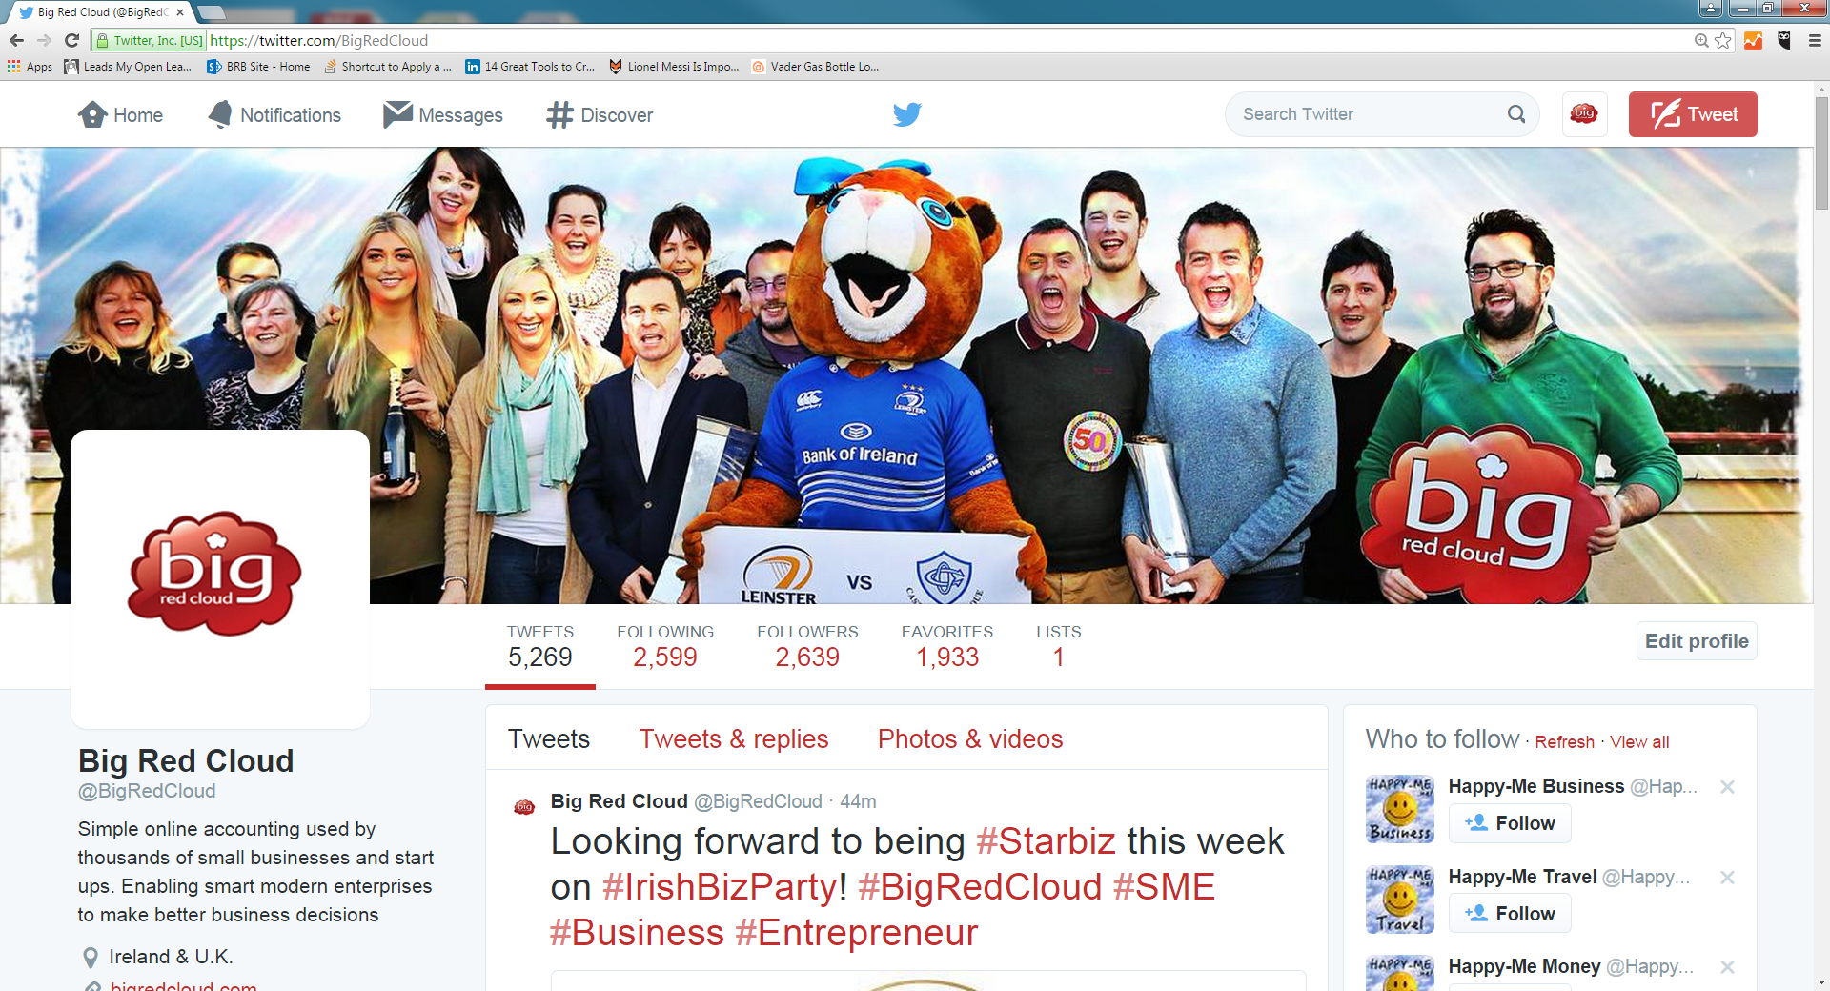The height and width of the screenshot is (991, 1830).
Task: View the Favorites list
Action: tap(947, 646)
